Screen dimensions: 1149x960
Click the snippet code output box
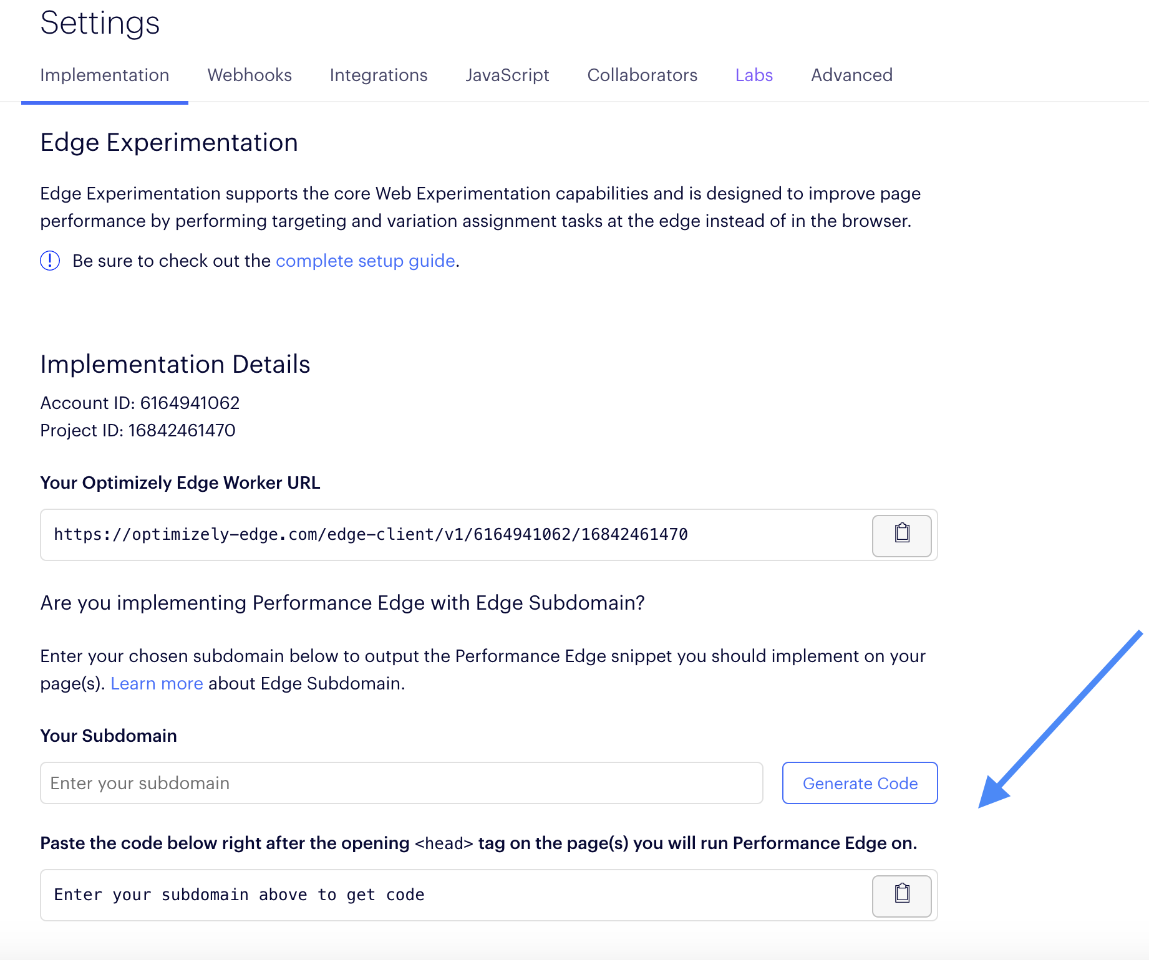(455, 895)
